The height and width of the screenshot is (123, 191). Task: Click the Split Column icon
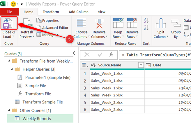tap(161, 23)
